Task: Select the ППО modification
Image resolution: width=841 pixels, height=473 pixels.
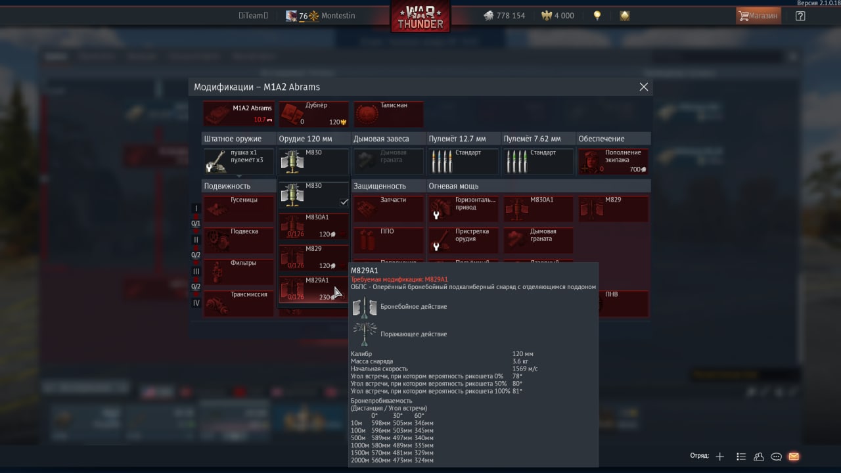Action: (388, 240)
